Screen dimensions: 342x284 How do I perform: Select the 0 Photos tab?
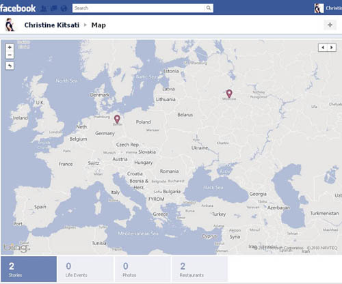(143, 269)
